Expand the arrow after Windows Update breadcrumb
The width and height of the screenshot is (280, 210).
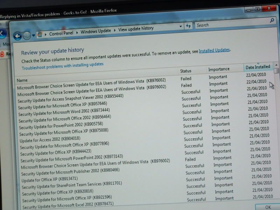(x=115, y=30)
